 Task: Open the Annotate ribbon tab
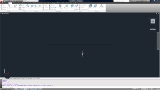pos(39,3)
